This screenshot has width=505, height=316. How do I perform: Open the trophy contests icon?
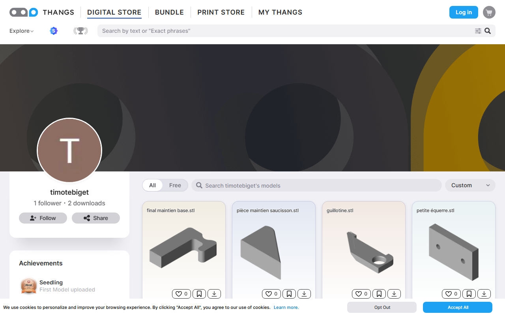pyautogui.click(x=80, y=31)
